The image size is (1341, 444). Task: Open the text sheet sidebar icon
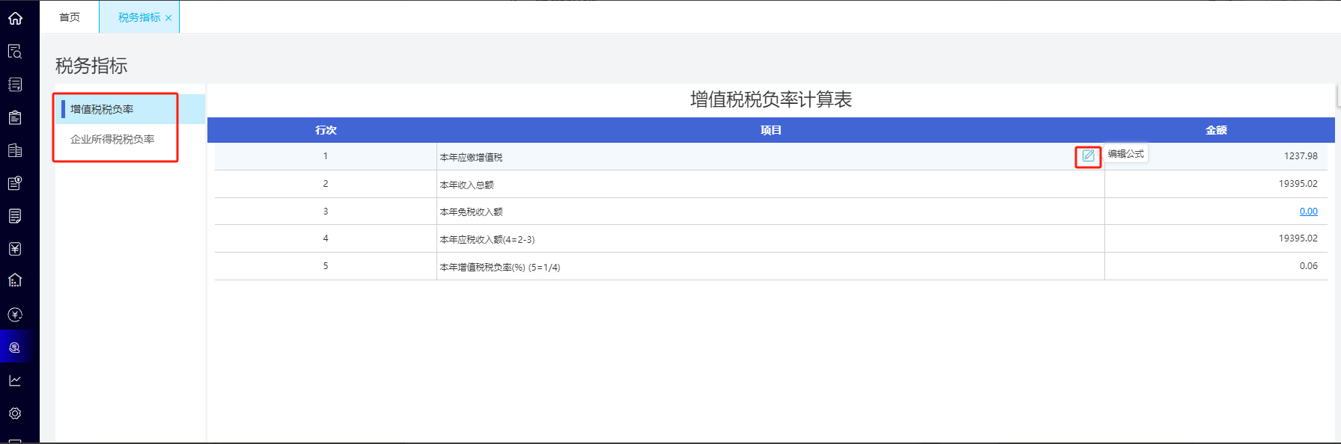15,216
